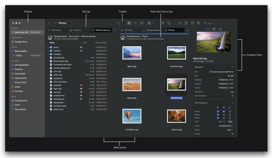
Task: Select the Air Balloon.jpg thumbnail
Action: coord(132,116)
